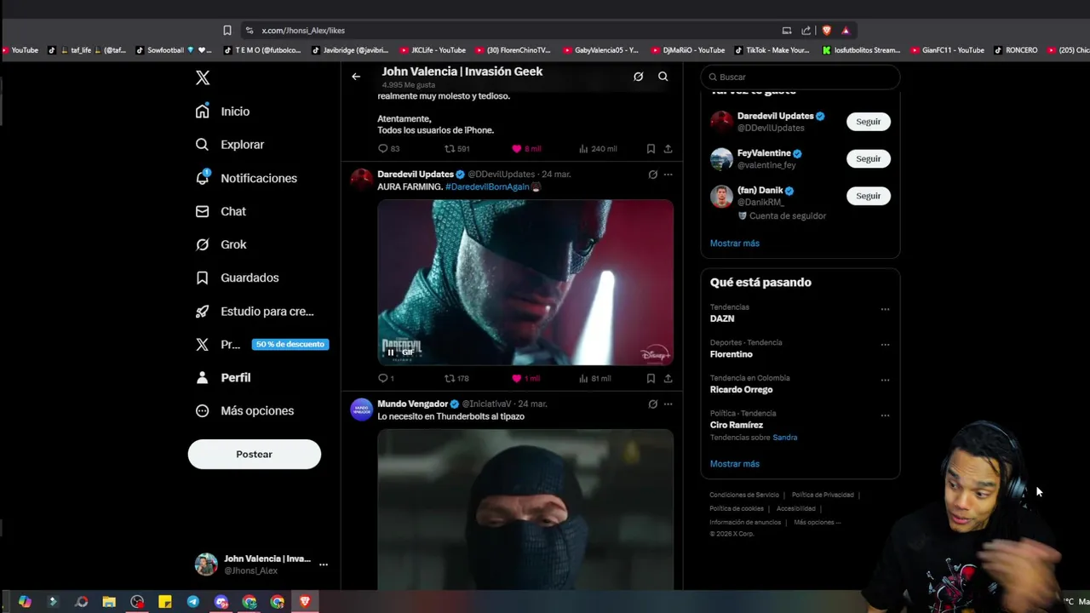Follow FeyValentine with Seguir button
Viewport: 1090px width, 613px height.
(869, 158)
